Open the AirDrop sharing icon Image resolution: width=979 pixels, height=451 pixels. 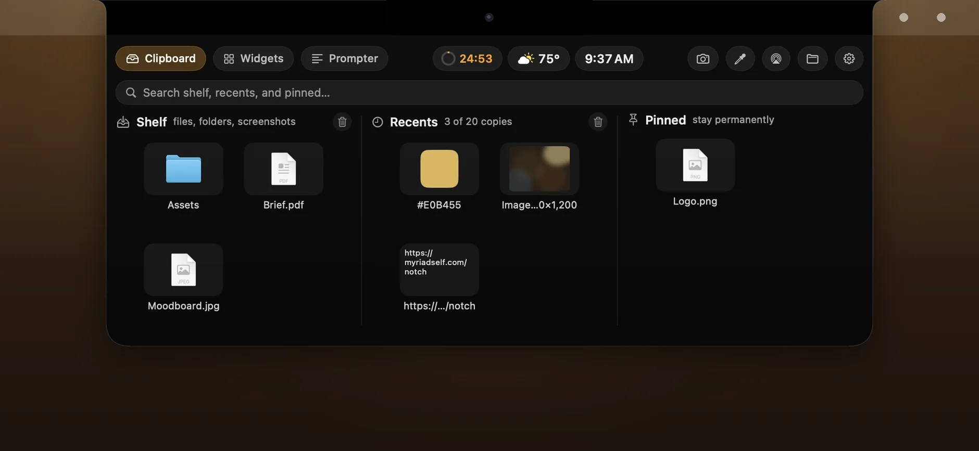(x=776, y=59)
